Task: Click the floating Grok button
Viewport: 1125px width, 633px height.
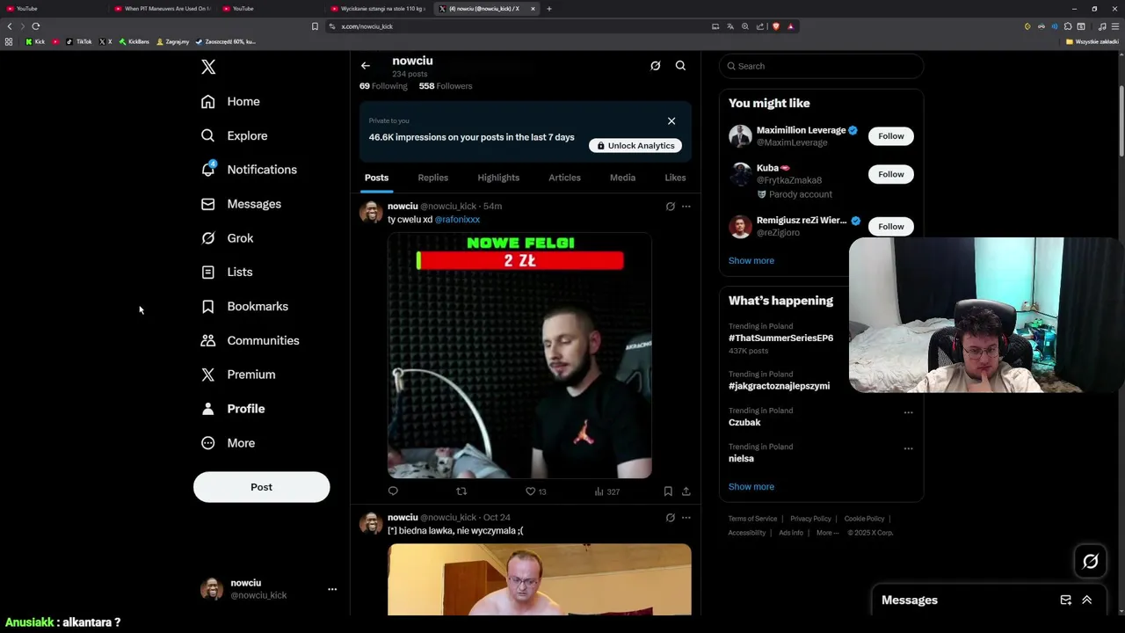Action: (1091, 562)
